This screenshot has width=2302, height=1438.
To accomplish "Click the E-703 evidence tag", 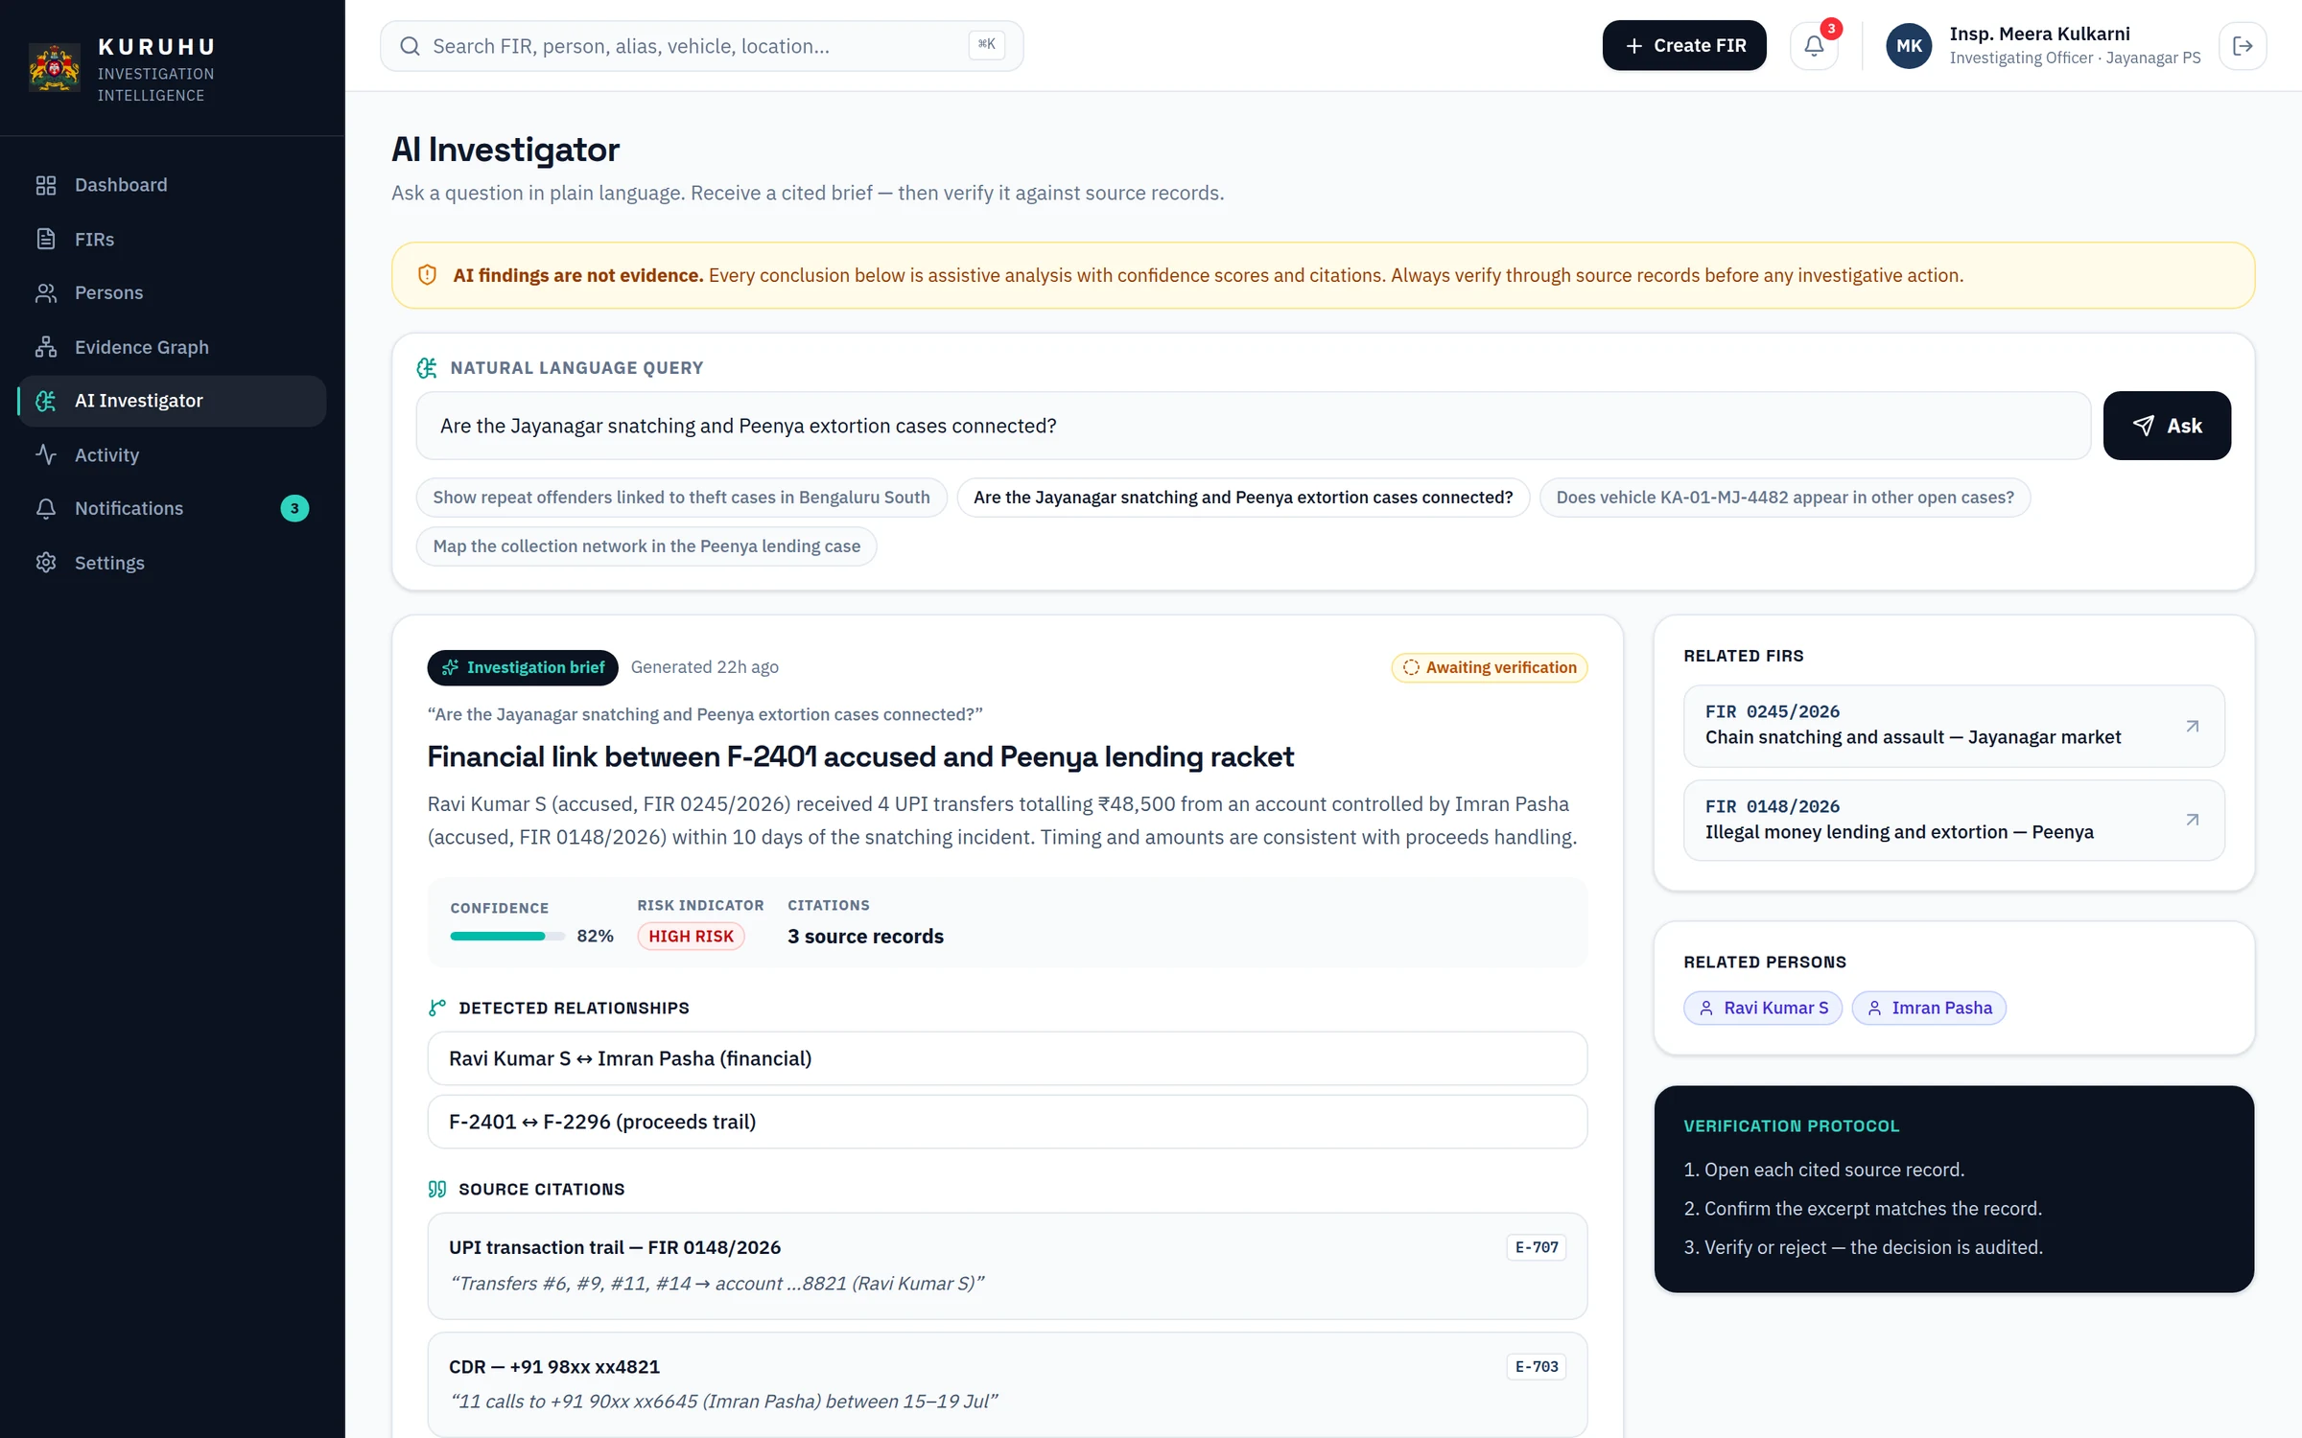I will click(x=1537, y=1366).
